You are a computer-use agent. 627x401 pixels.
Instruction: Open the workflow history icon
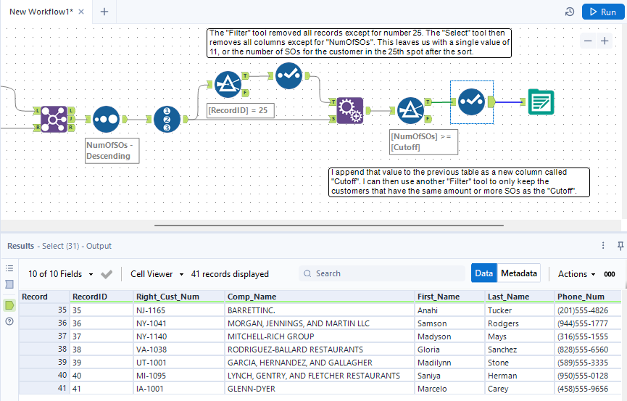pyautogui.click(x=570, y=12)
